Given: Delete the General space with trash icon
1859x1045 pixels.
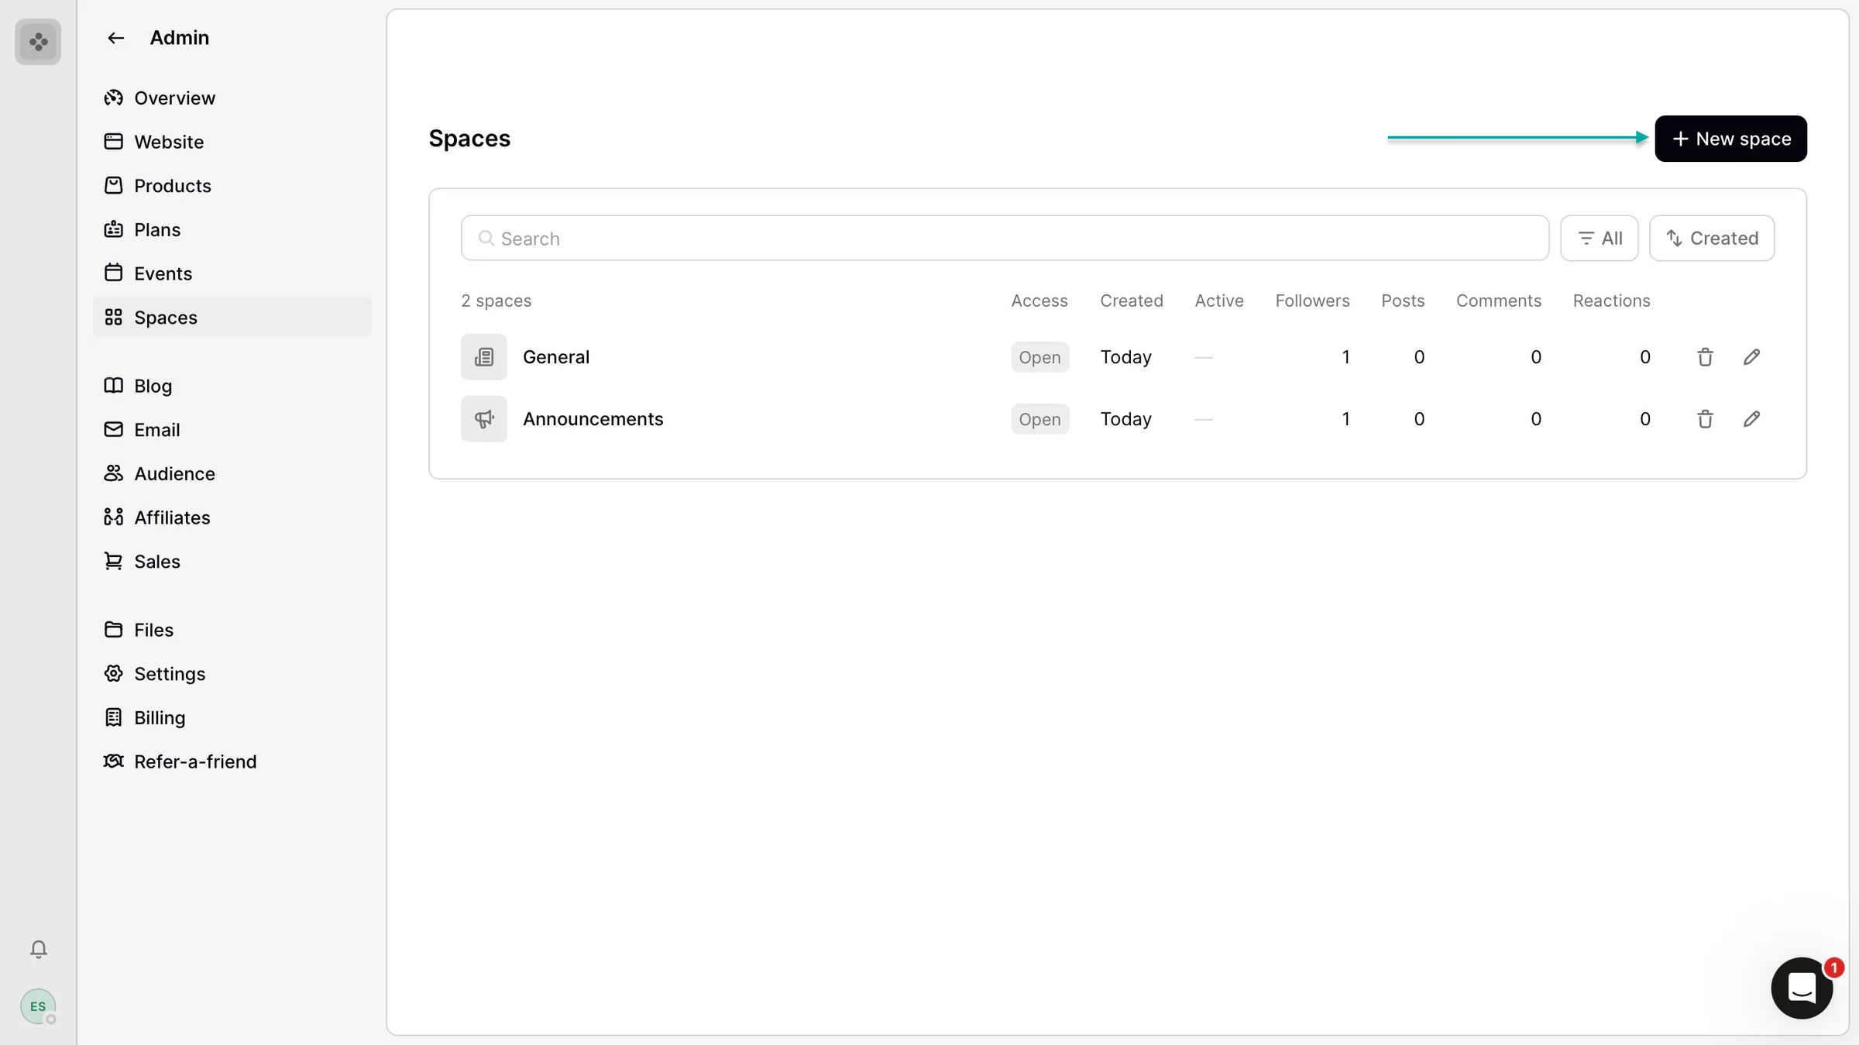Looking at the screenshot, I should click(x=1705, y=357).
